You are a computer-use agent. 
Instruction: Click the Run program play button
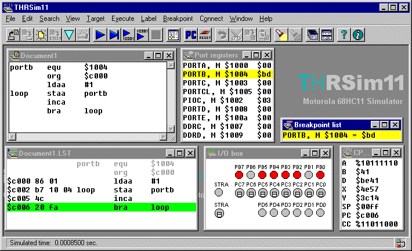pyautogui.click(x=100, y=35)
